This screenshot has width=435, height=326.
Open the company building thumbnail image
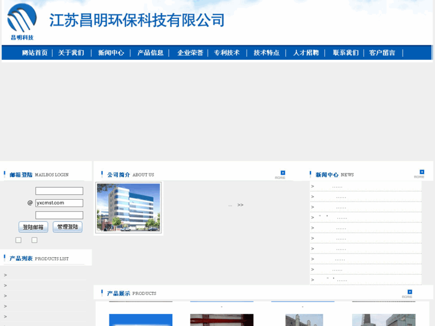click(129, 208)
